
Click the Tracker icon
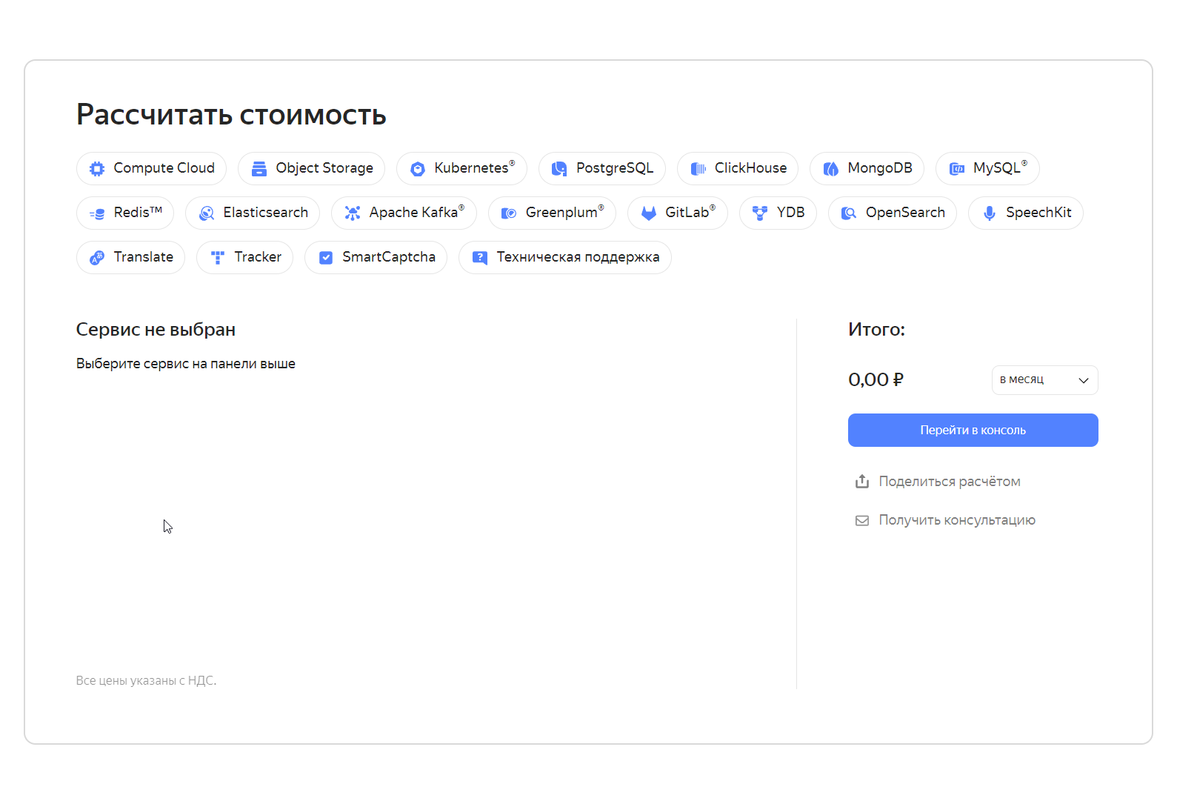218,258
